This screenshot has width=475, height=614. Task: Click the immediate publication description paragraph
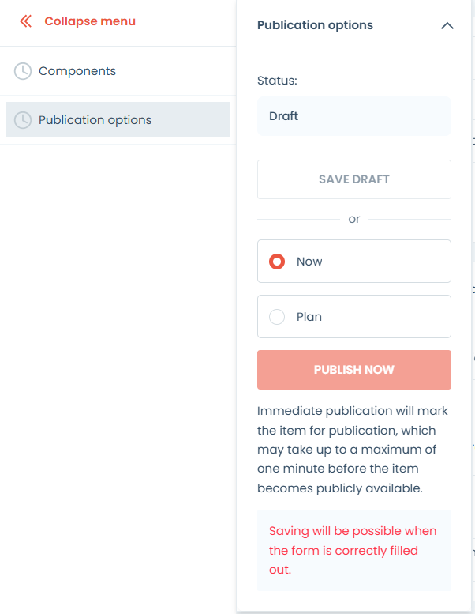click(347, 450)
